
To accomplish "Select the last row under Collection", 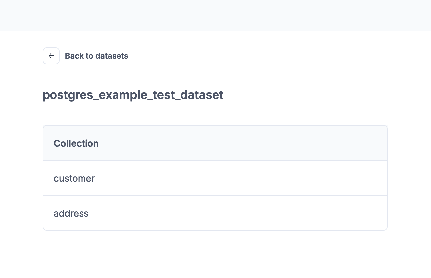I will [x=215, y=213].
